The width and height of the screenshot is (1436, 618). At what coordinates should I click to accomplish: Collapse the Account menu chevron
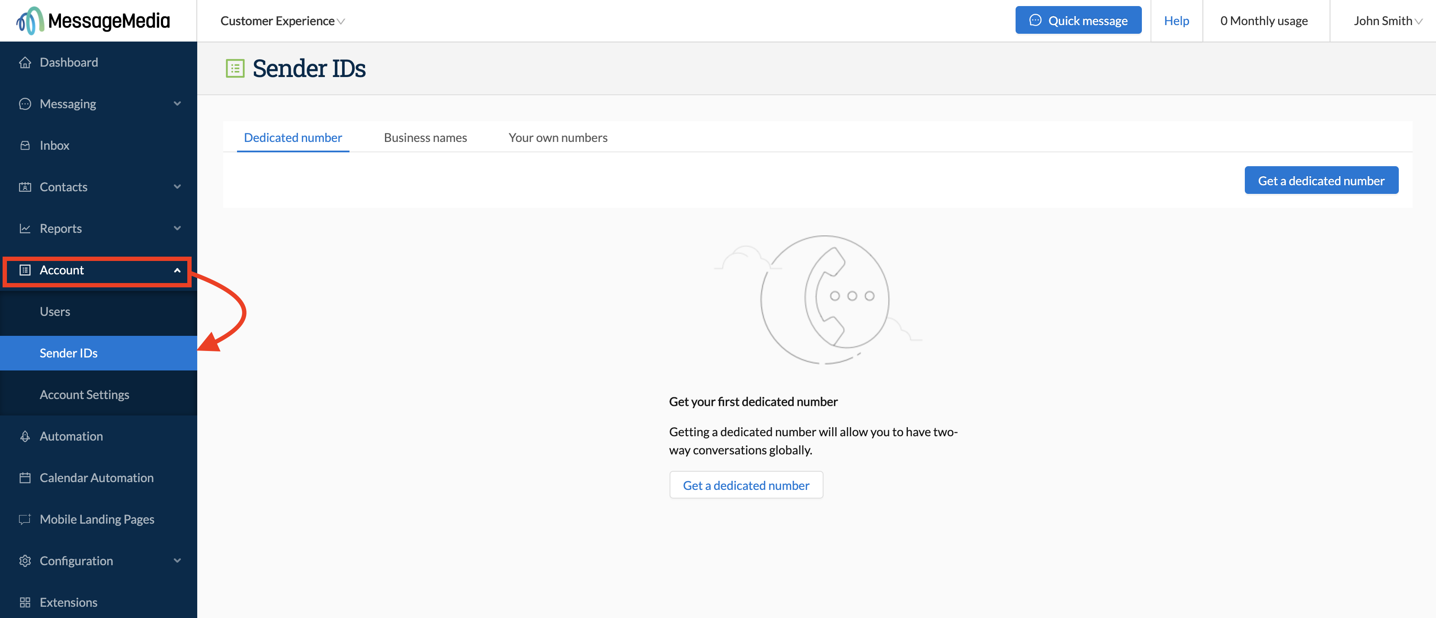coord(177,270)
